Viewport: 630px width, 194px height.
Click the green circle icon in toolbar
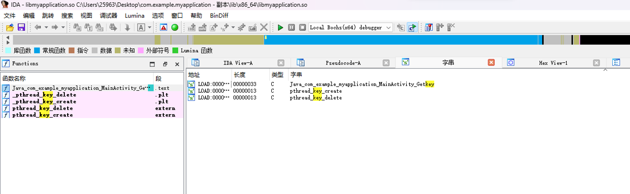[x=174, y=27]
